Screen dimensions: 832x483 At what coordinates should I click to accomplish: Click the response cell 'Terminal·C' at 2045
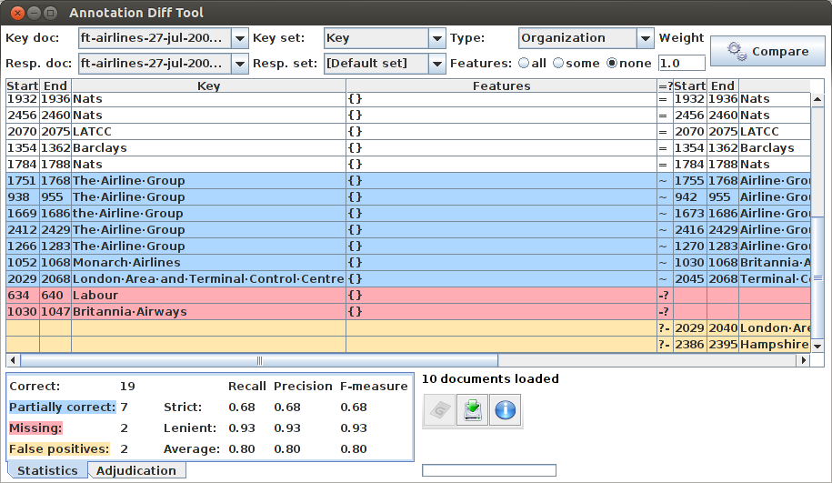(775, 279)
